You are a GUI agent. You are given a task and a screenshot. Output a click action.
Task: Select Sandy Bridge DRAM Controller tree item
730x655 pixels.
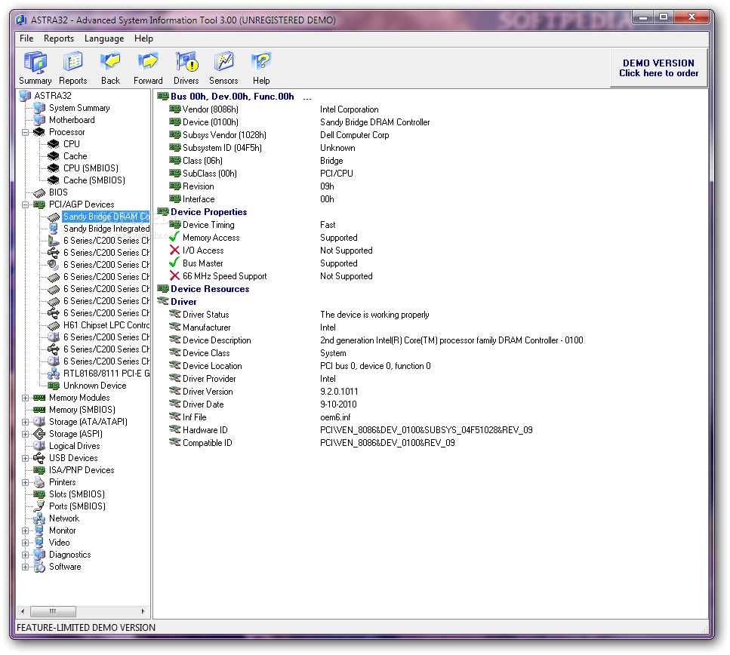point(106,217)
